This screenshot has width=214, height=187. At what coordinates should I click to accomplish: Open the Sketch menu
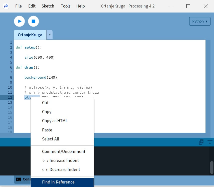coord(48,6)
